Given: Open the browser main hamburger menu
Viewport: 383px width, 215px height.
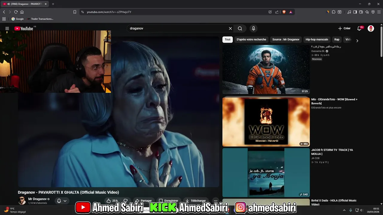Looking at the screenshot, I should pos(379,12).
